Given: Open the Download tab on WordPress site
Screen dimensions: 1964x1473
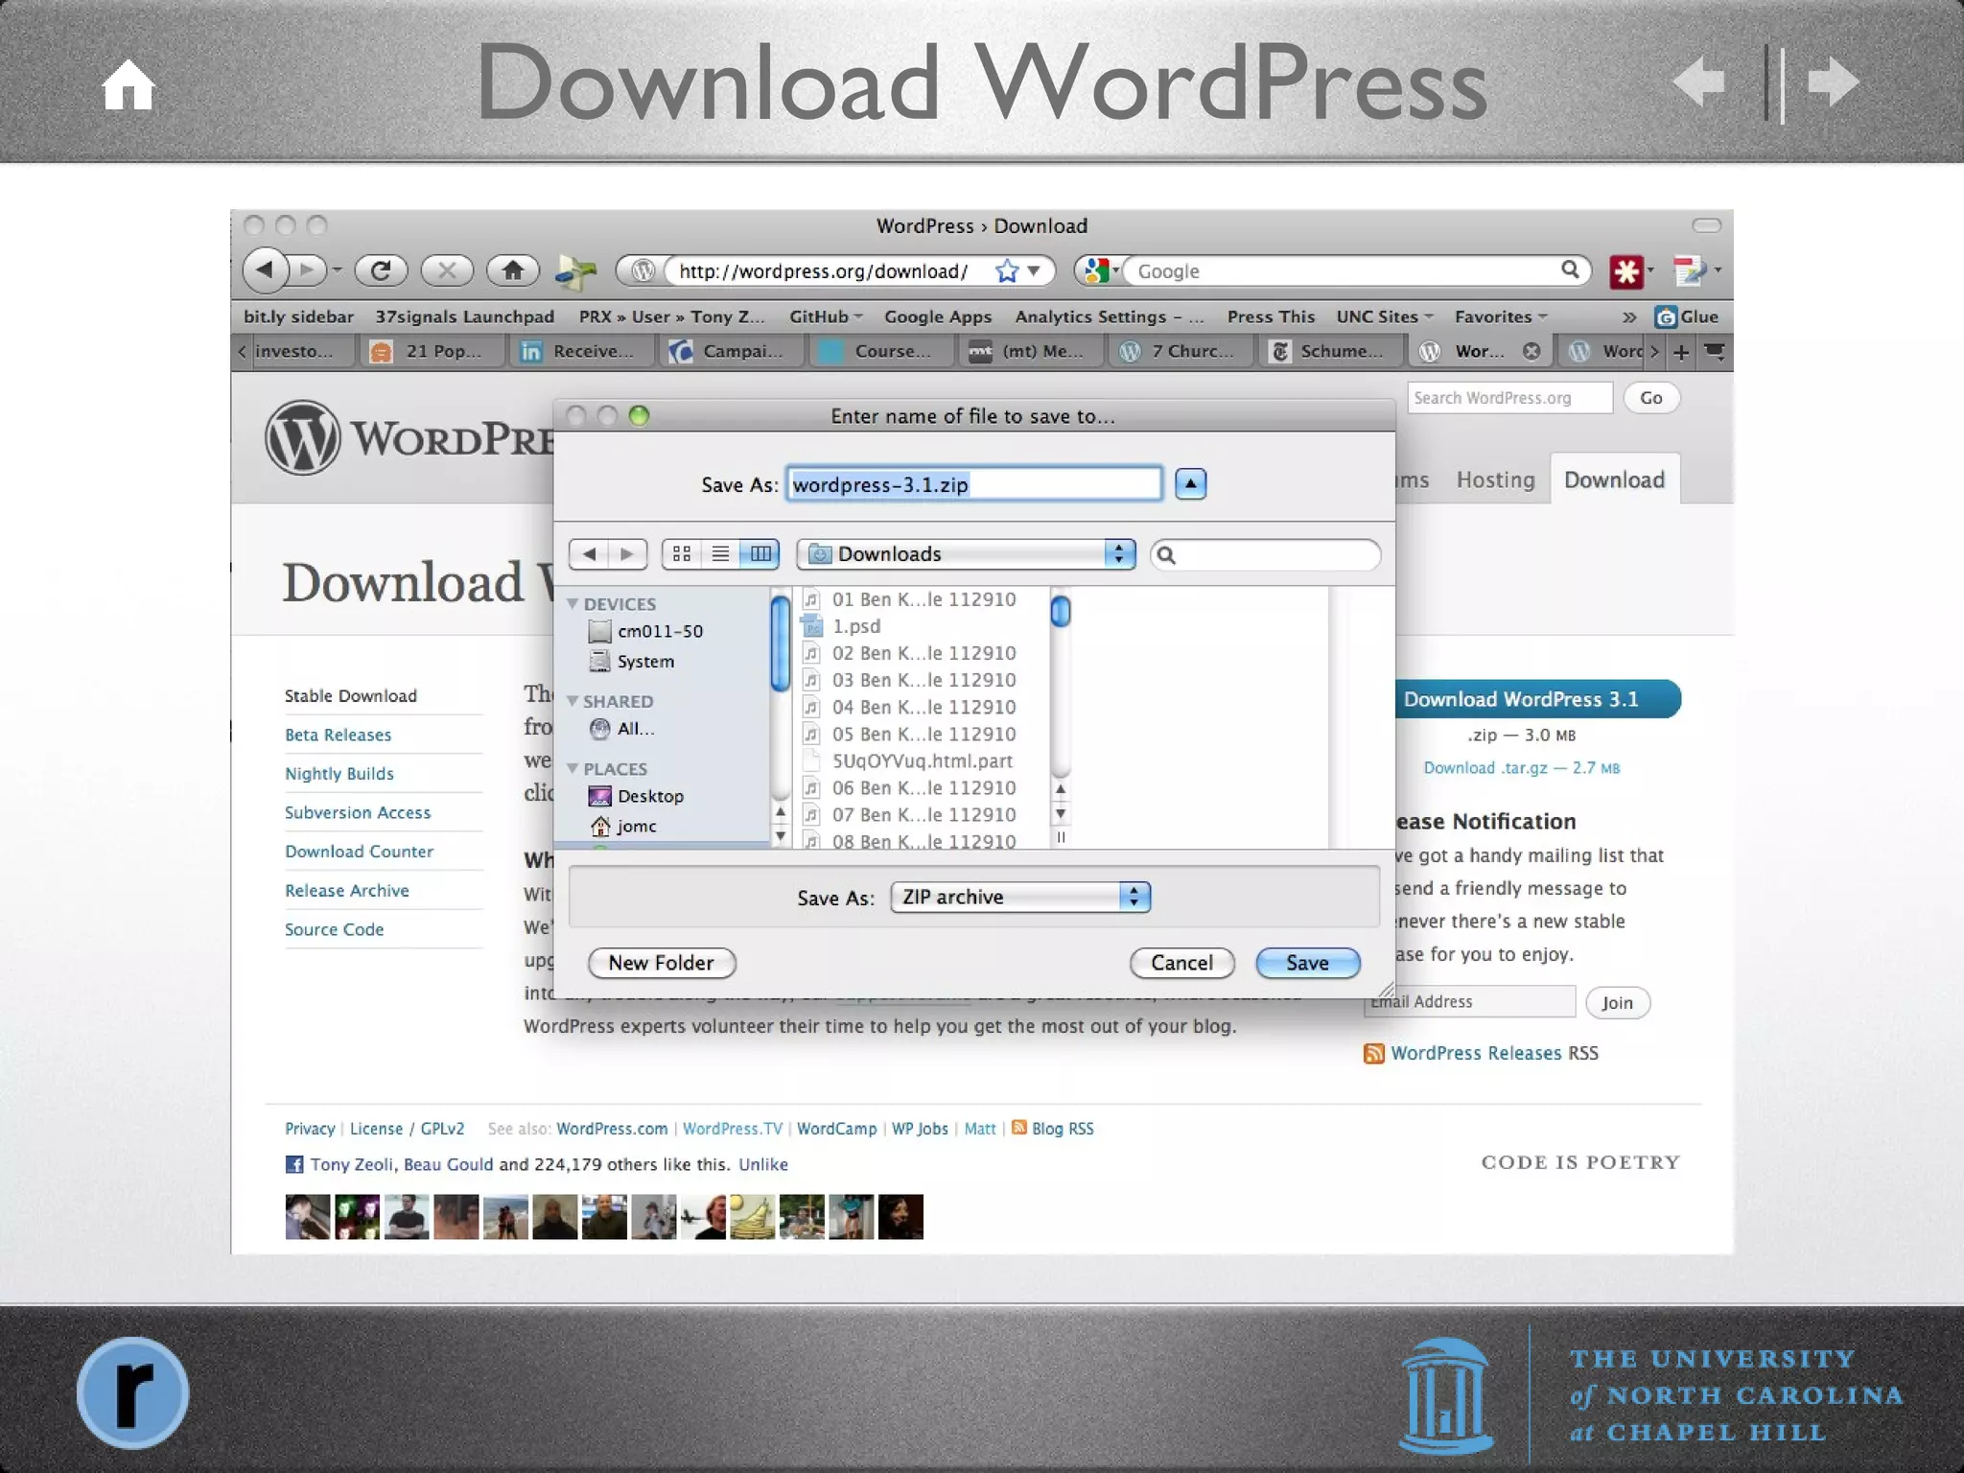Looking at the screenshot, I should (1614, 479).
